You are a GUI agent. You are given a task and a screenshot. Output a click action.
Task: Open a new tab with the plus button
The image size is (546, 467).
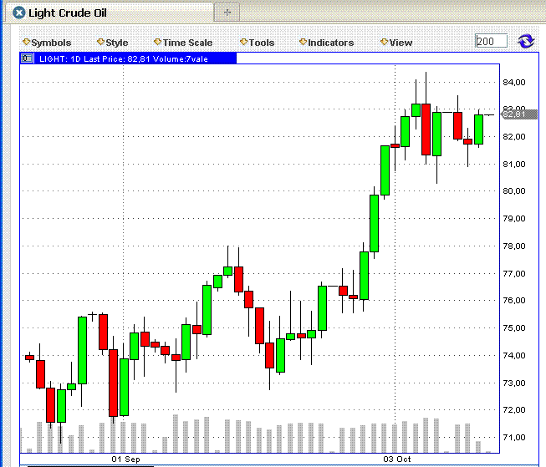point(227,13)
